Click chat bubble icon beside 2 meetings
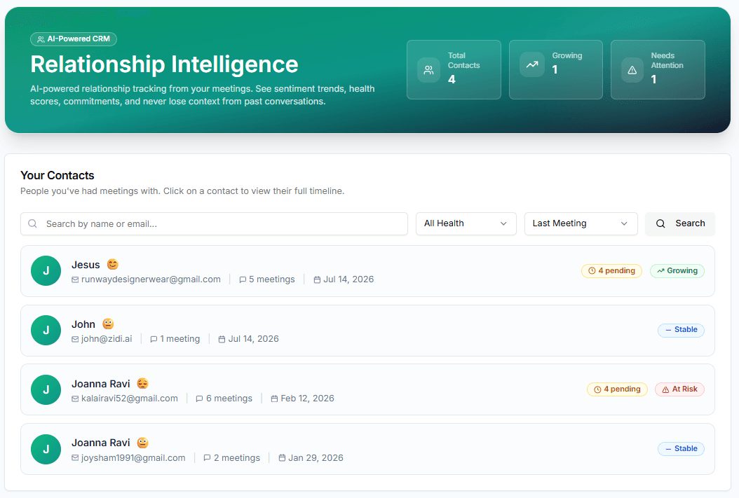 click(x=207, y=458)
